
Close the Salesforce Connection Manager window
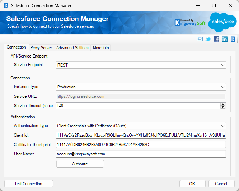pos(230,5)
